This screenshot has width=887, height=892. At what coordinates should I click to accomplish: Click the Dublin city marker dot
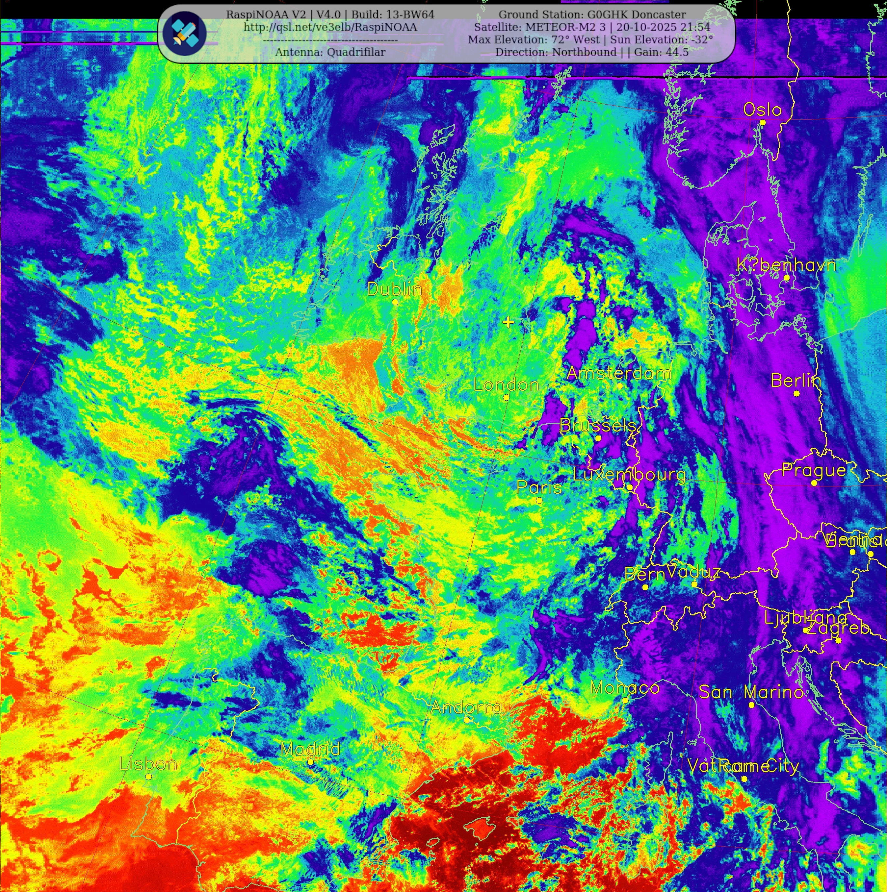click(395, 302)
